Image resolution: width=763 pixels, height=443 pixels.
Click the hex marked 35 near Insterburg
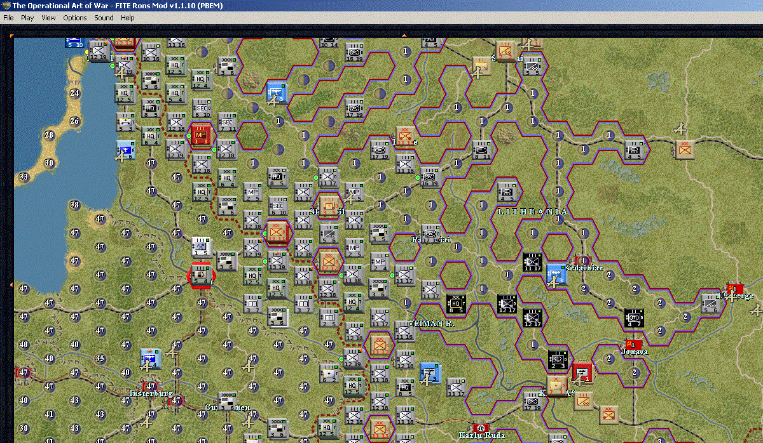click(100, 359)
